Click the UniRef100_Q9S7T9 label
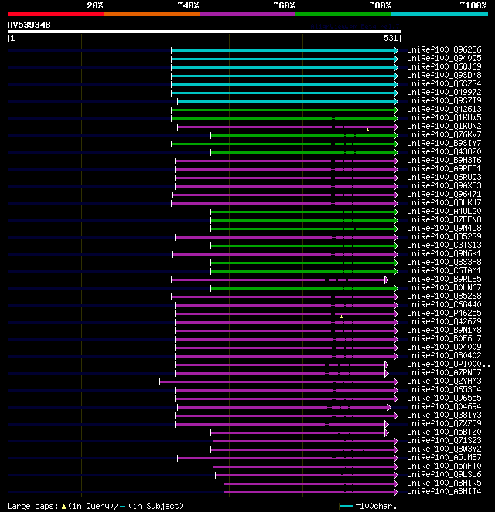The width and height of the screenshot is (495, 512). click(444, 100)
